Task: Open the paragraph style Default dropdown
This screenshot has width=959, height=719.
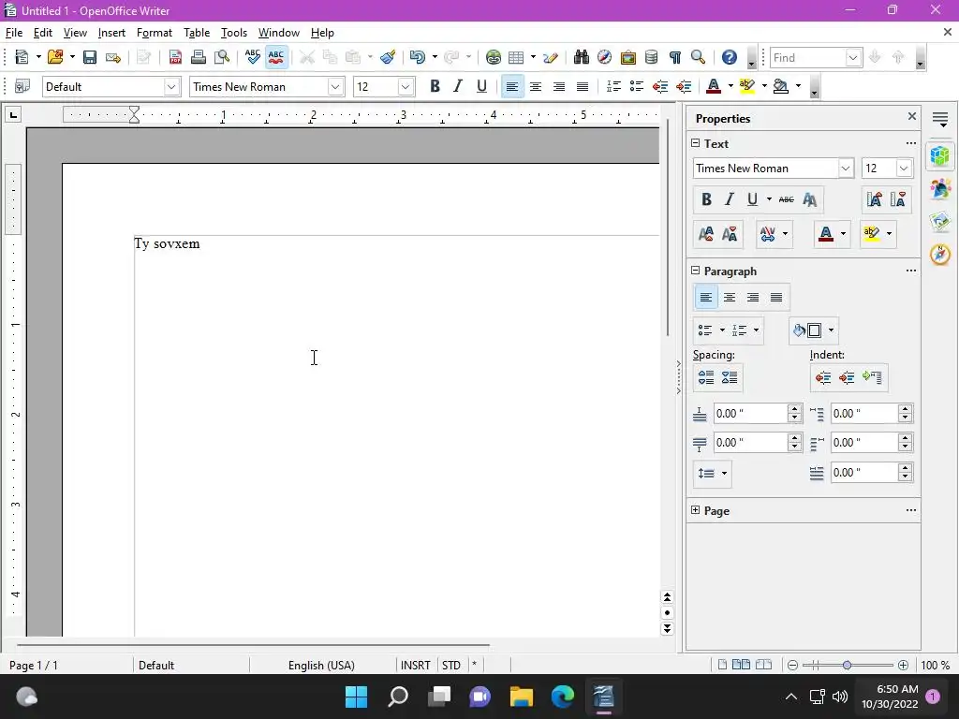Action: tap(171, 87)
